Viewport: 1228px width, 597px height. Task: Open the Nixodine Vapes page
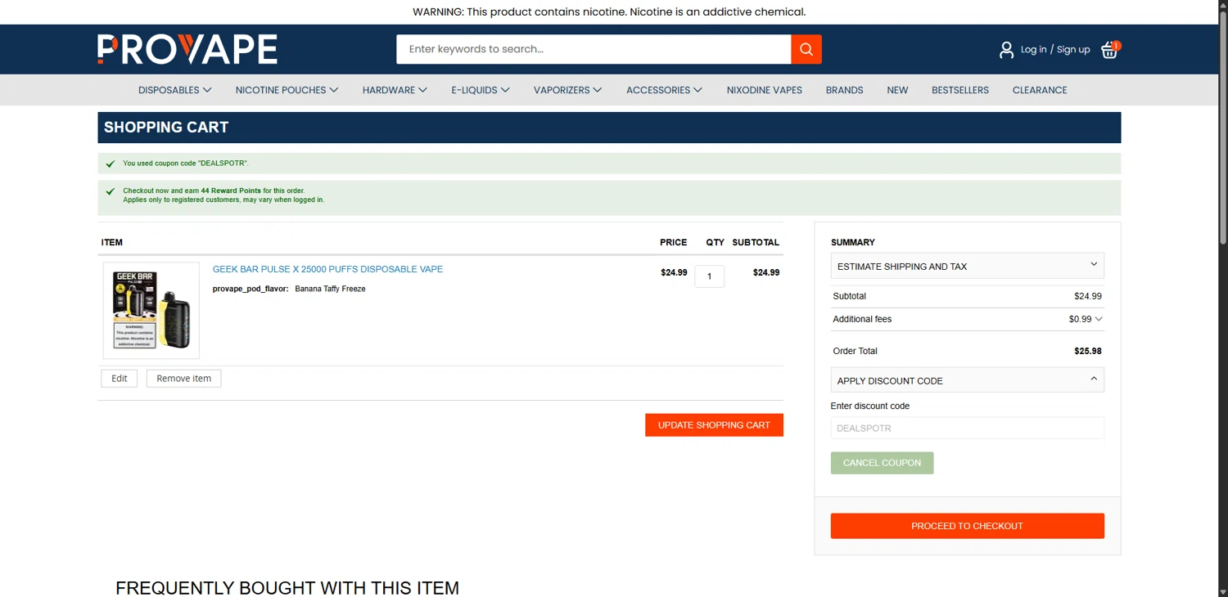765,90
